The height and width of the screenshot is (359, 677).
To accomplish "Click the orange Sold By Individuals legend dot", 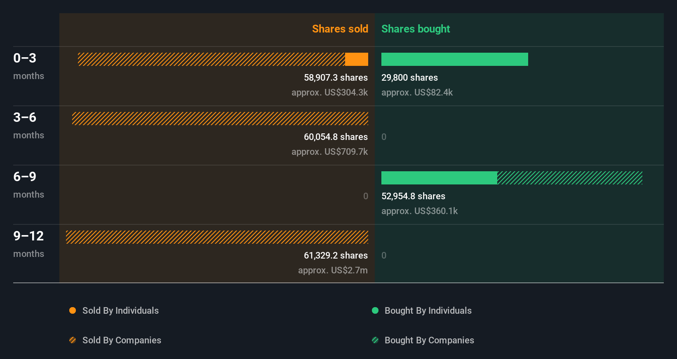I will (73, 310).
